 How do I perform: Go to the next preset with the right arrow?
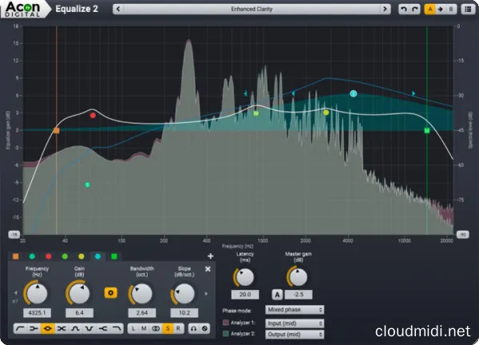point(385,9)
